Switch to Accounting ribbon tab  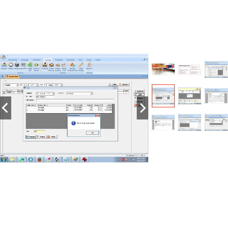(13, 60)
